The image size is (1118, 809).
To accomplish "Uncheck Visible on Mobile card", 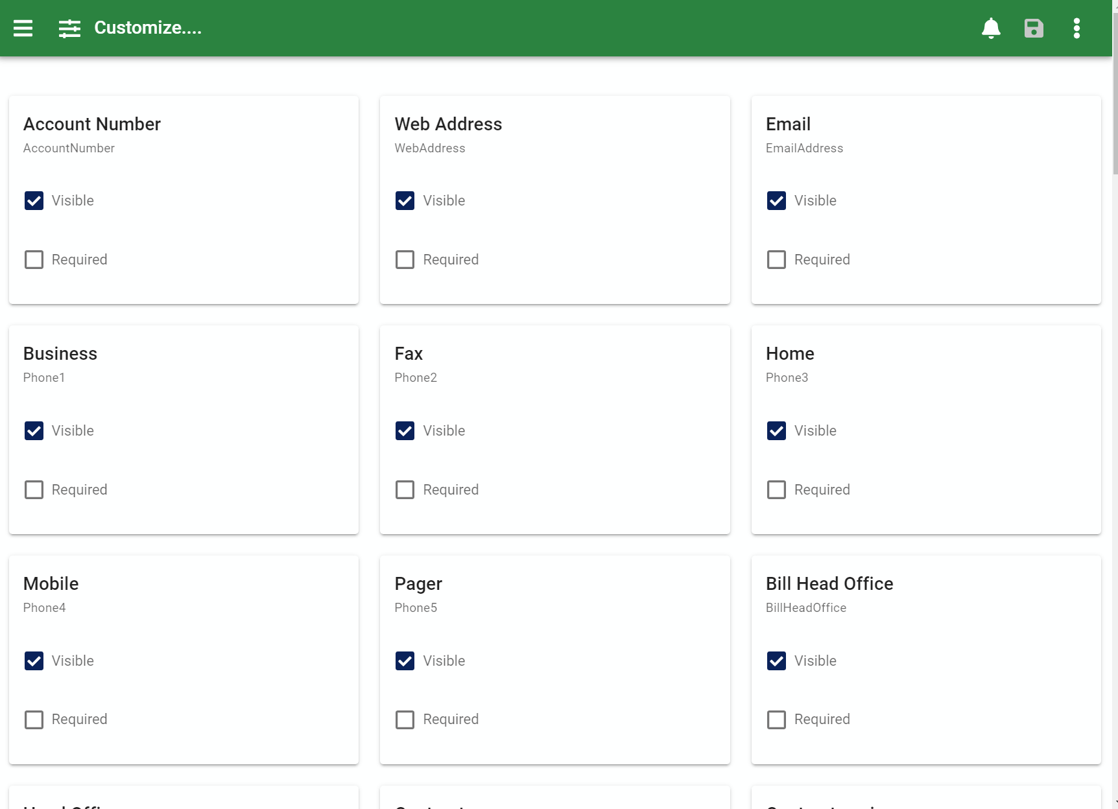I will (x=34, y=661).
